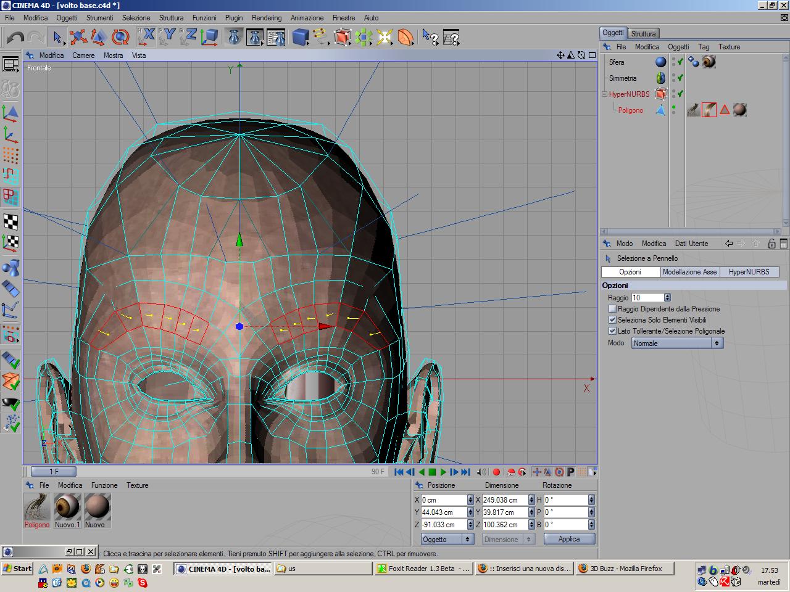This screenshot has width=790, height=592.
Task: Click the green play forward button
Action: [443, 472]
